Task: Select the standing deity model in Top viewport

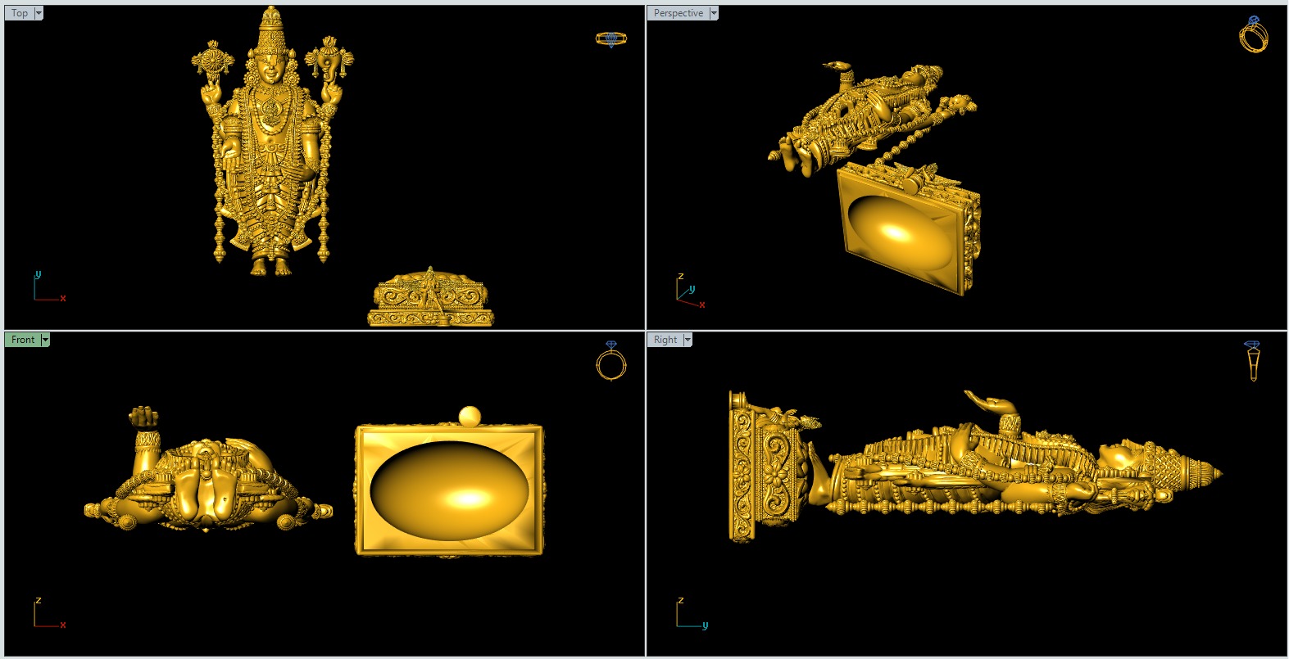Action: (272, 142)
